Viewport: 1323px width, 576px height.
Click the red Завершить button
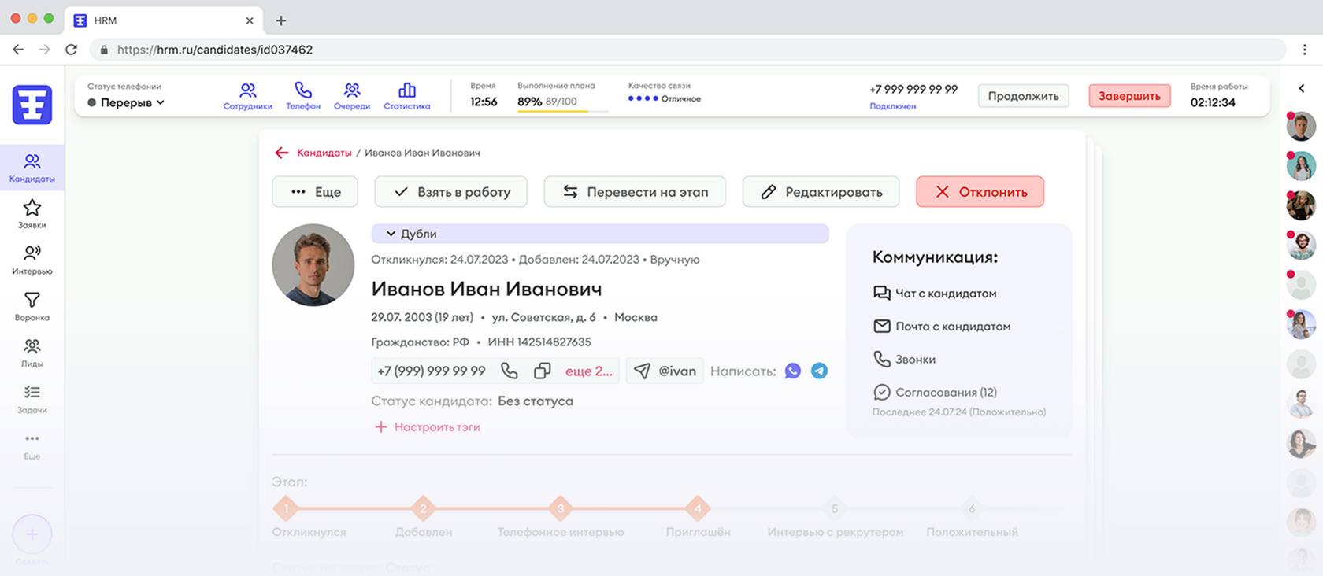click(x=1129, y=96)
